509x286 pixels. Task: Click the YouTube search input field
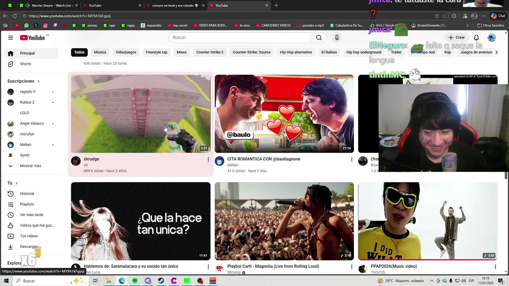click(x=239, y=37)
